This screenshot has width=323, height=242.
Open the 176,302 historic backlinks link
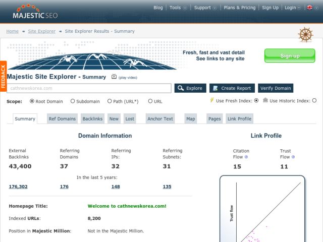pos(18,187)
